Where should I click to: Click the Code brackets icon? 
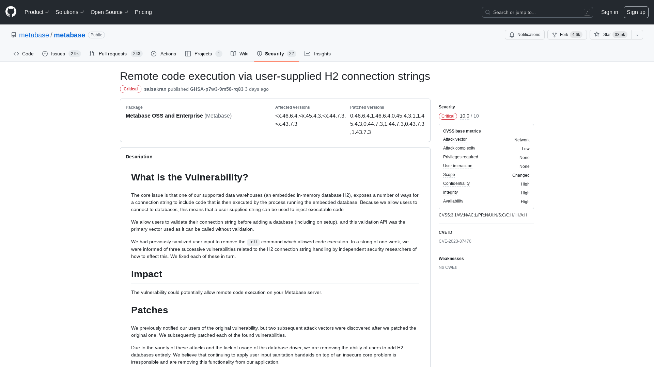tap(16, 54)
